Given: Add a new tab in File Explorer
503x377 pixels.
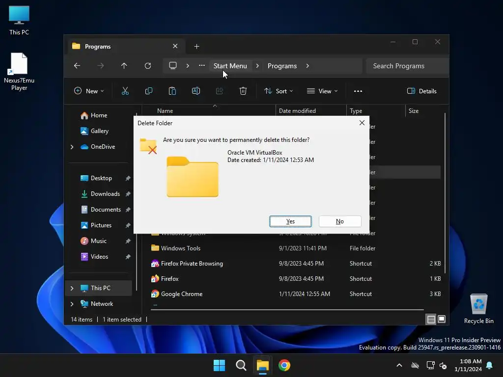Looking at the screenshot, I should 196,47.
